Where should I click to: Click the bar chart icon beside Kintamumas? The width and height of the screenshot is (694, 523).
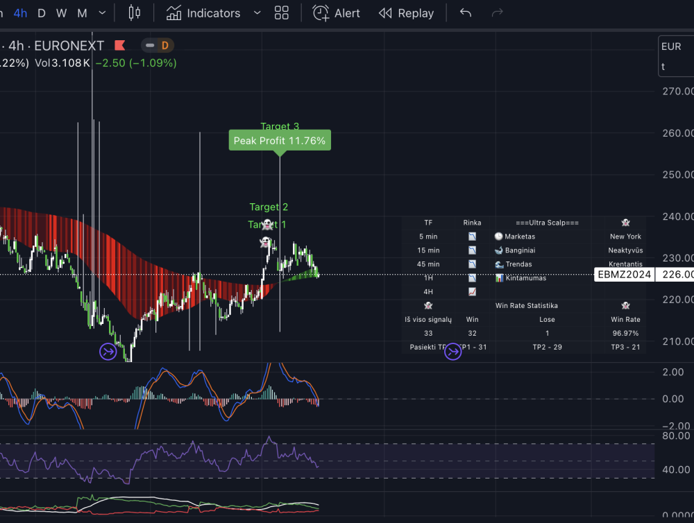click(499, 278)
